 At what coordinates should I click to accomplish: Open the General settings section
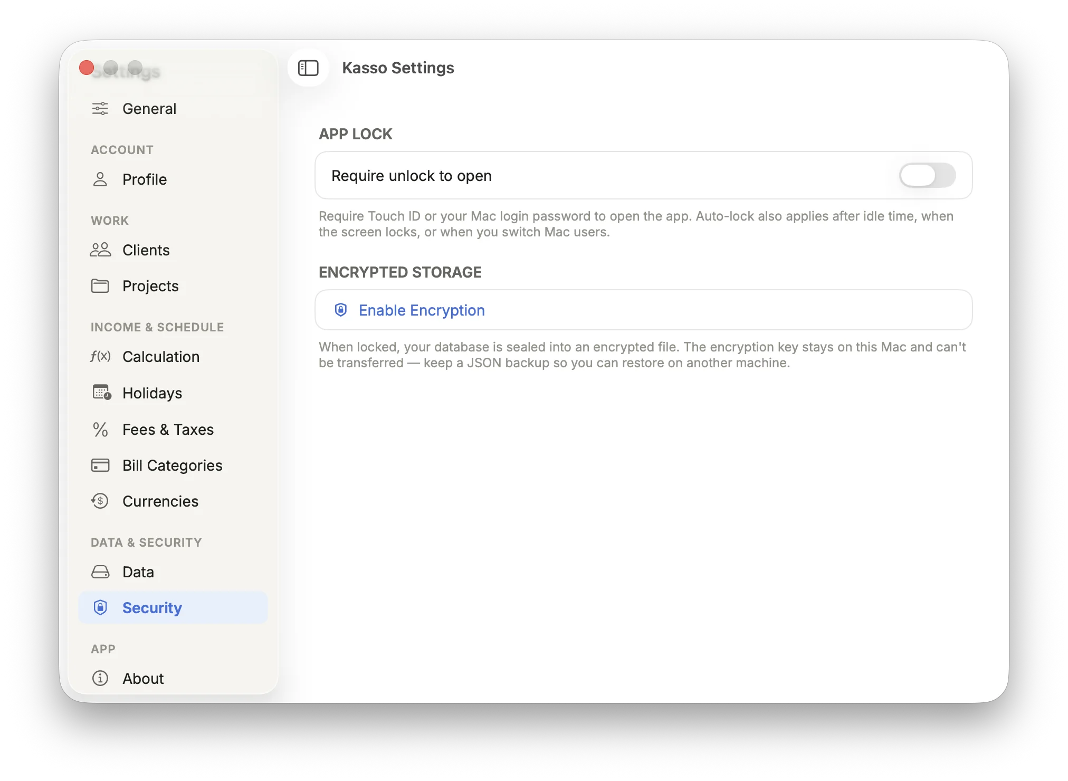tap(173, 109)
